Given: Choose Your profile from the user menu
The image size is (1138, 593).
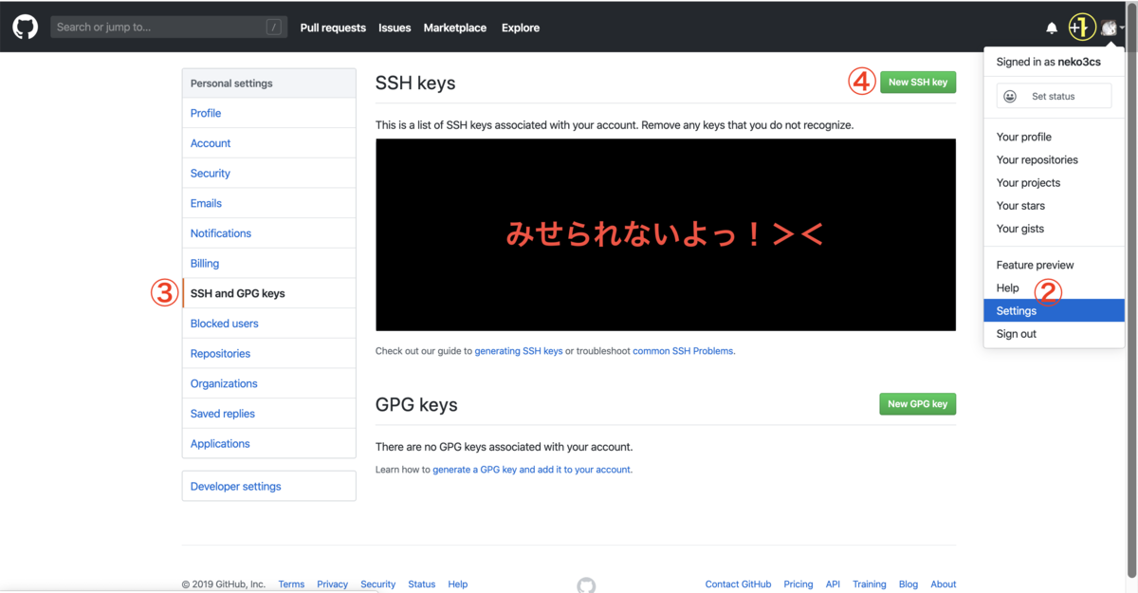Looking at the screenshot, I should tap(1054, 137).
